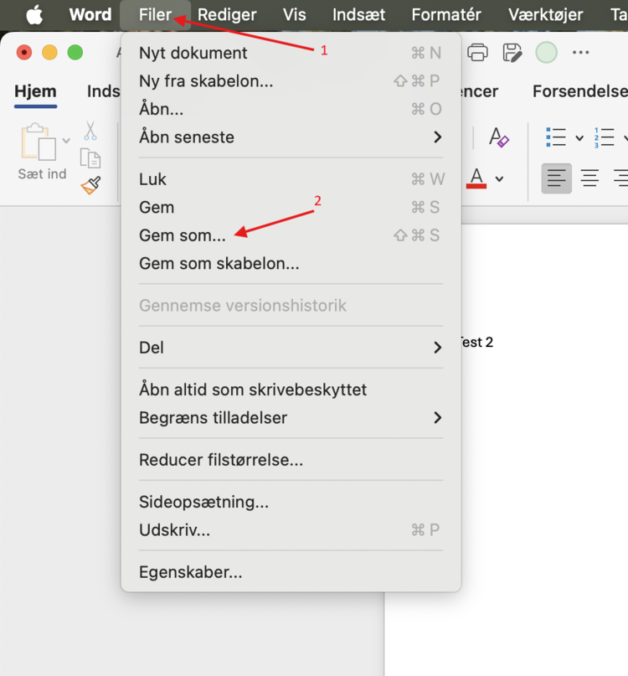Open the bulleted list dropdown arrow

(579, 138)
